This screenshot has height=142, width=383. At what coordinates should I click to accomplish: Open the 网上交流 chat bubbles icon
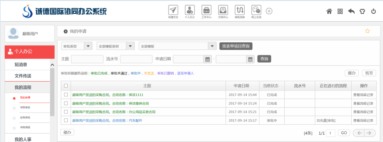tap(256, 10)
